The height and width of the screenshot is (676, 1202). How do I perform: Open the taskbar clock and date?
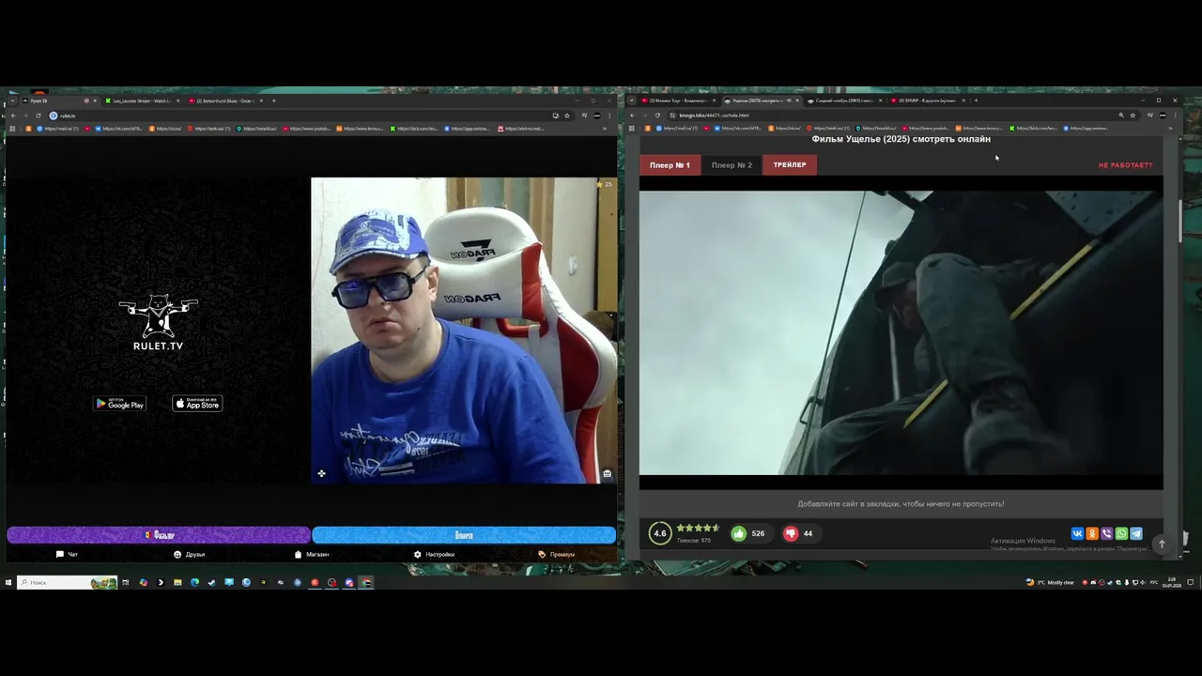pyautogui.click(x=1172, y=582)
